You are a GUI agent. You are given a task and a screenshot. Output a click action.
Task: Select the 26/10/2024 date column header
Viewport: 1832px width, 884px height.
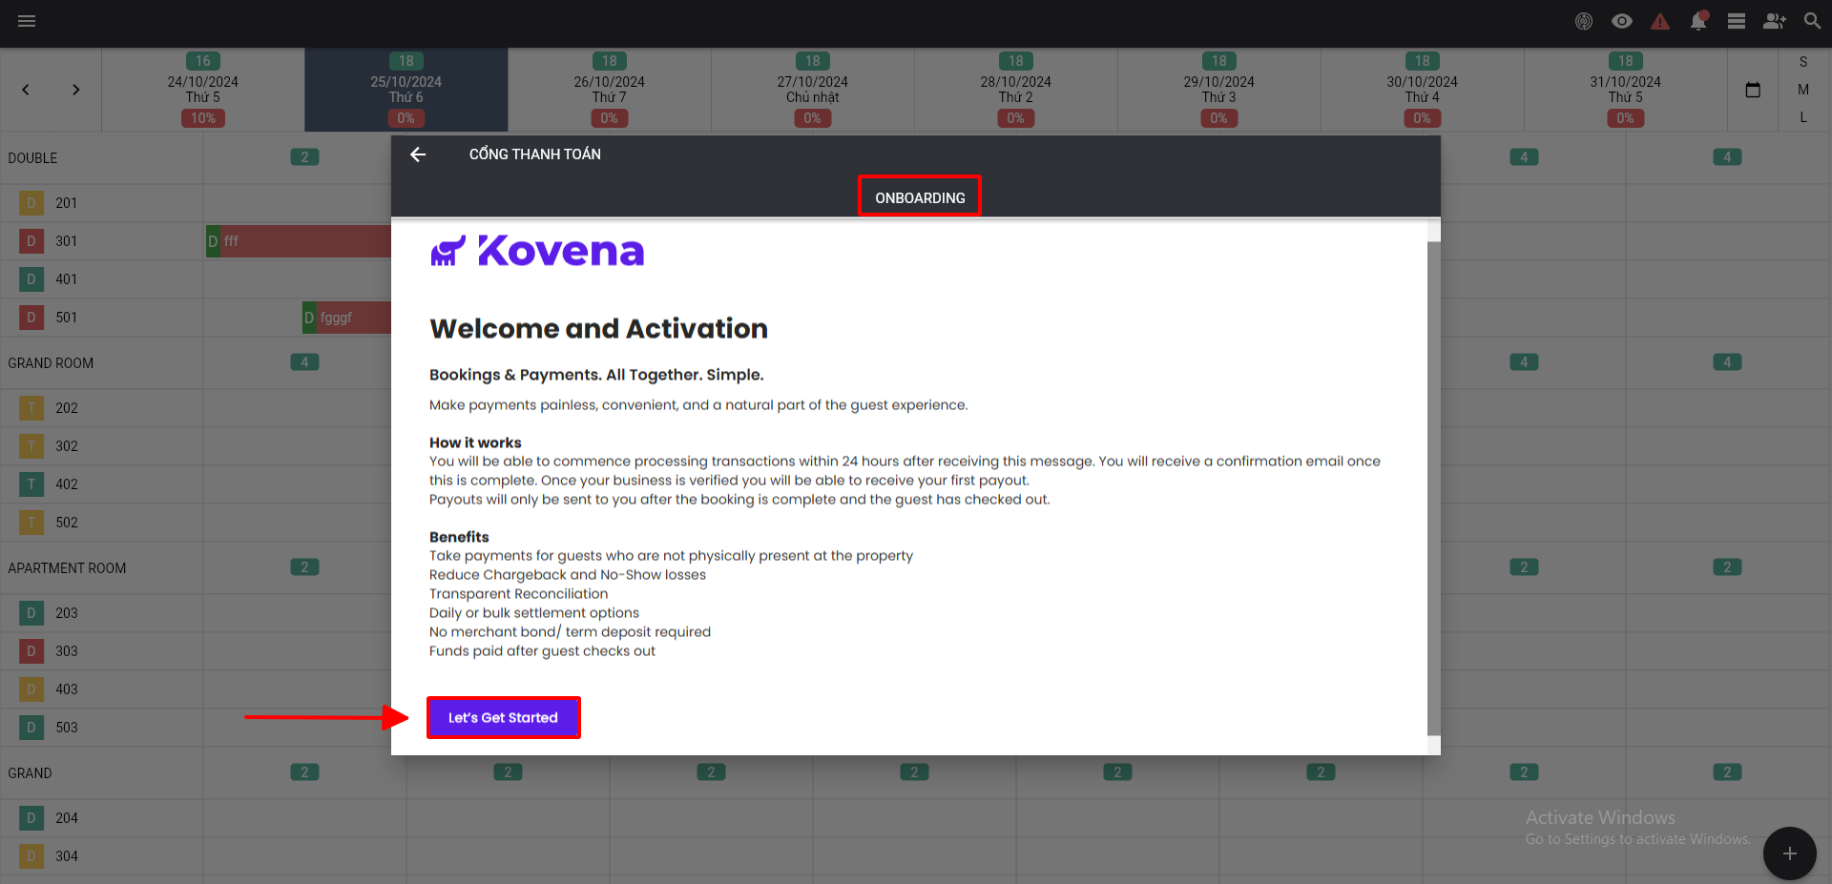[x=610, y=90]
